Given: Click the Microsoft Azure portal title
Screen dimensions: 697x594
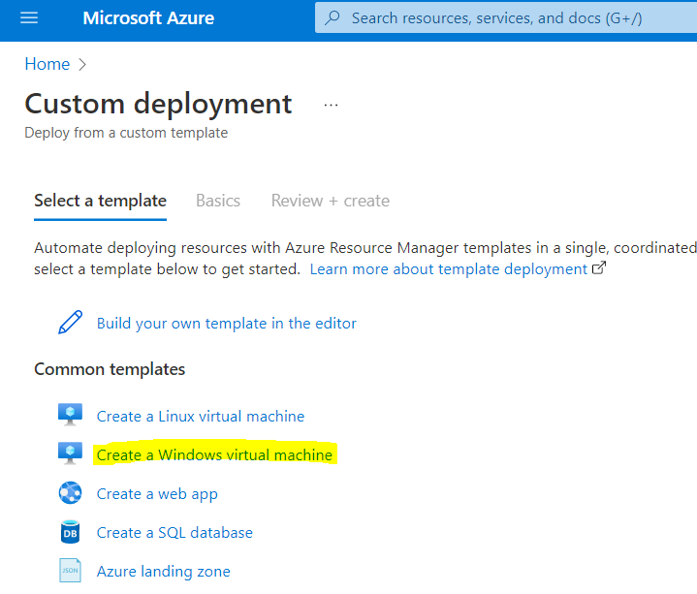Looking at the screenshot, I should pyautogui.click(x=148, y=17).
